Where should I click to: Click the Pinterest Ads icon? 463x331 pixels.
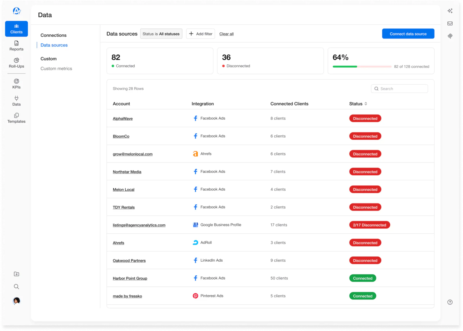pos(196,296)
